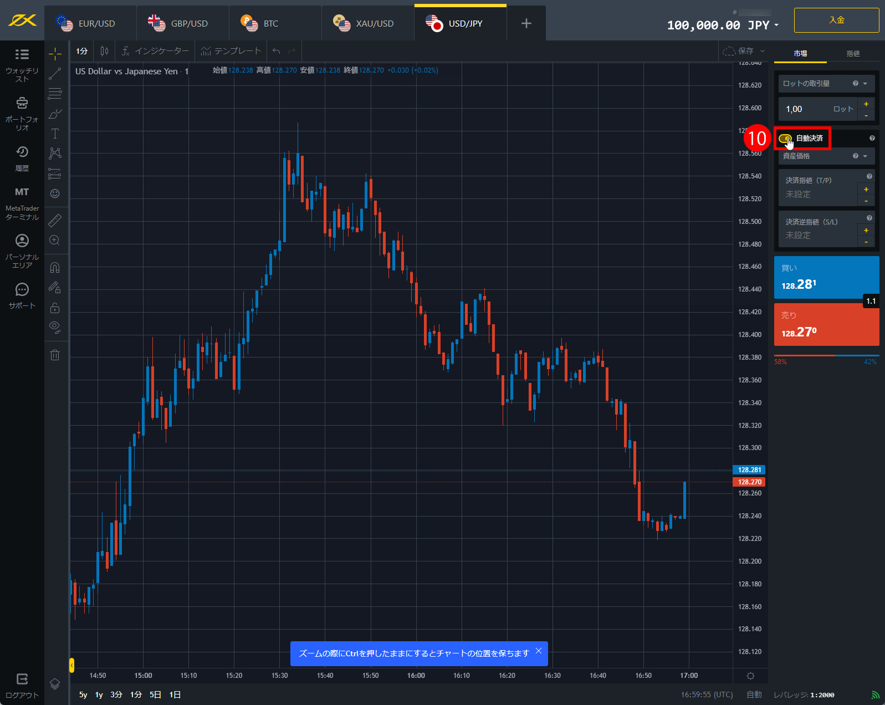The height and width of the screenshot is (705, 885).
Task: Select the text annotation tool
Action: (x=55, y=134)
